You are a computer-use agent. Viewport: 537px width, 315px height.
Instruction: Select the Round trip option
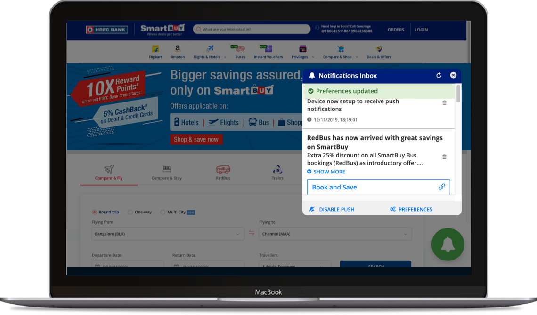(94, 212)
